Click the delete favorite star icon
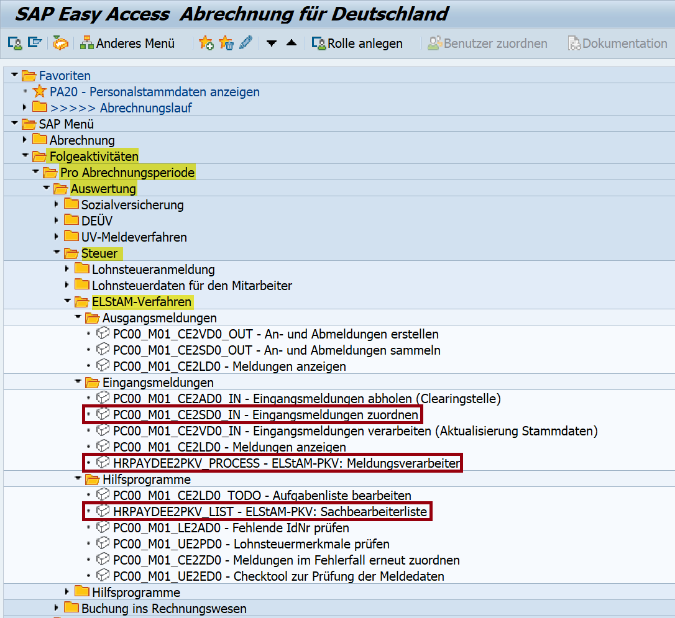The width and height of the screenshot is (675, 618). pos(226,43)
